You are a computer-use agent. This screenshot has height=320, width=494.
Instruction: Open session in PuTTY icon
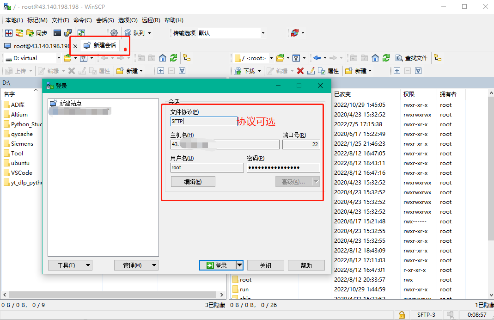(x=68, y=33)
